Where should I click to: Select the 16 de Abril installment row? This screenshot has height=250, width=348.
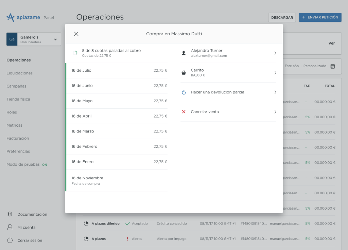click(x=117, y=116)
